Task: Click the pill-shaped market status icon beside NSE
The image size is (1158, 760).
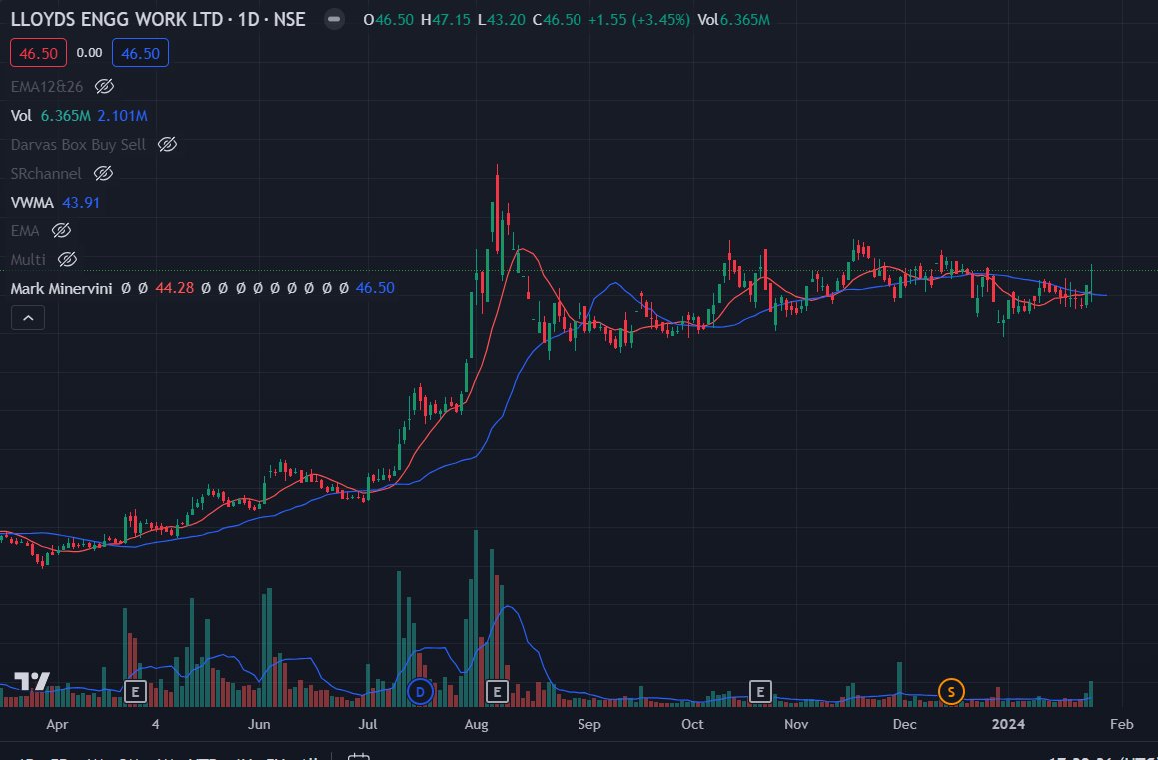Action: 334,19
